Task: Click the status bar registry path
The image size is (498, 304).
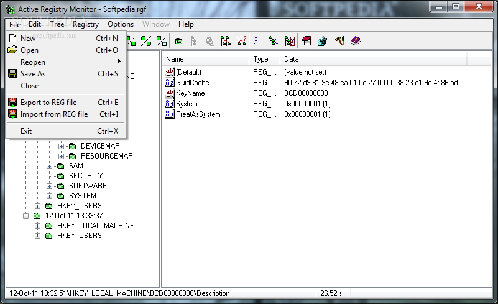Action: pos(119,293)
